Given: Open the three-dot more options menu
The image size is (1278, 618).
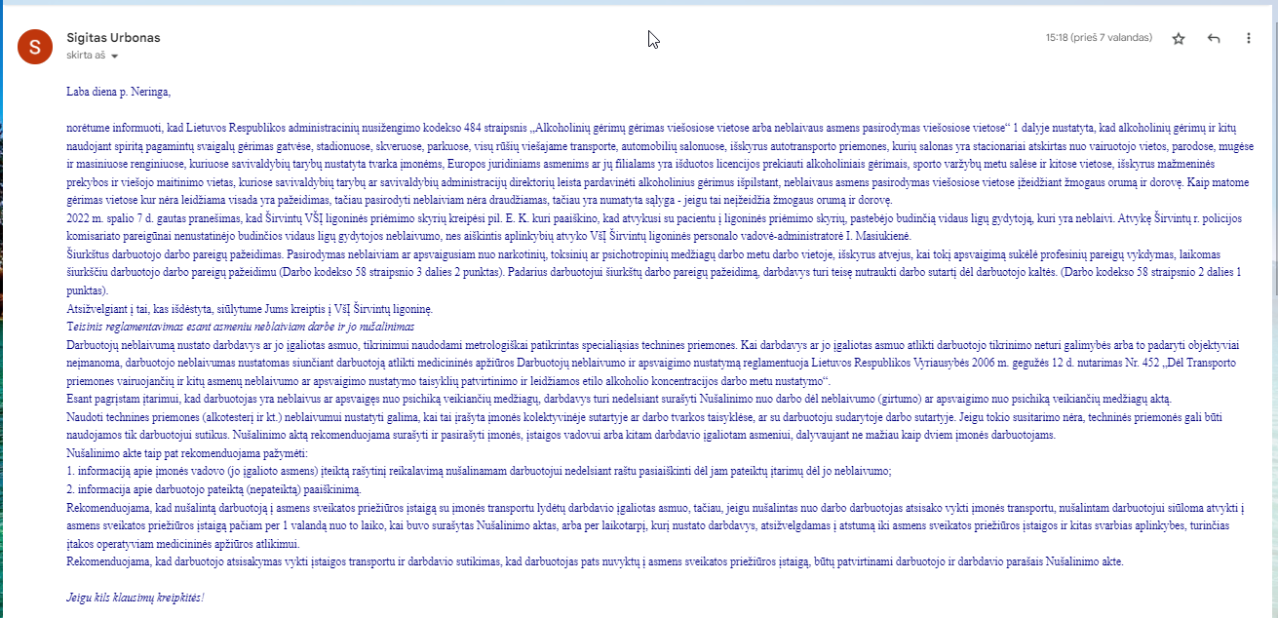Looking at the screenshot, I should 1249,38.
